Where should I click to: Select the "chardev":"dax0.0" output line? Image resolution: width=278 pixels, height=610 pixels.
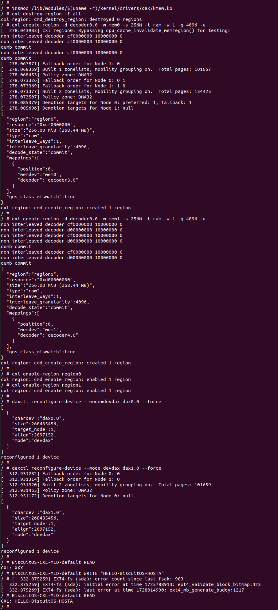pyautogui.click(x=38, y=418)
